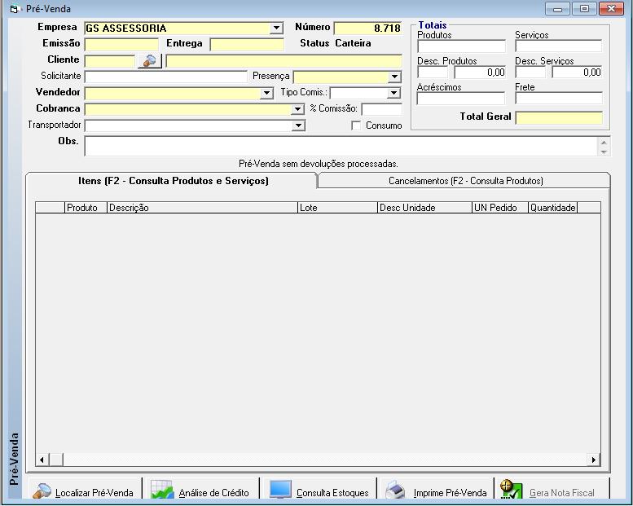Open the Presença dropdown list

click(394, 77)
